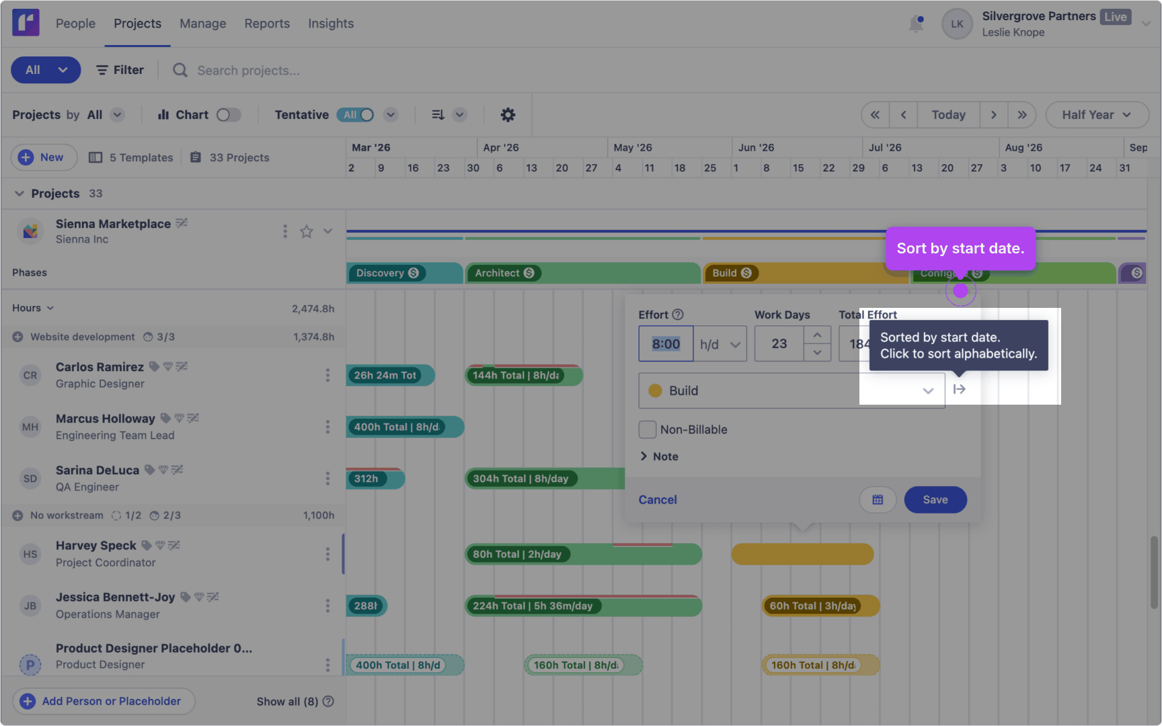Select the Architect phase bar
Image resolution: width=1162 pixels, height=726 pixels.
coord(582,273)
